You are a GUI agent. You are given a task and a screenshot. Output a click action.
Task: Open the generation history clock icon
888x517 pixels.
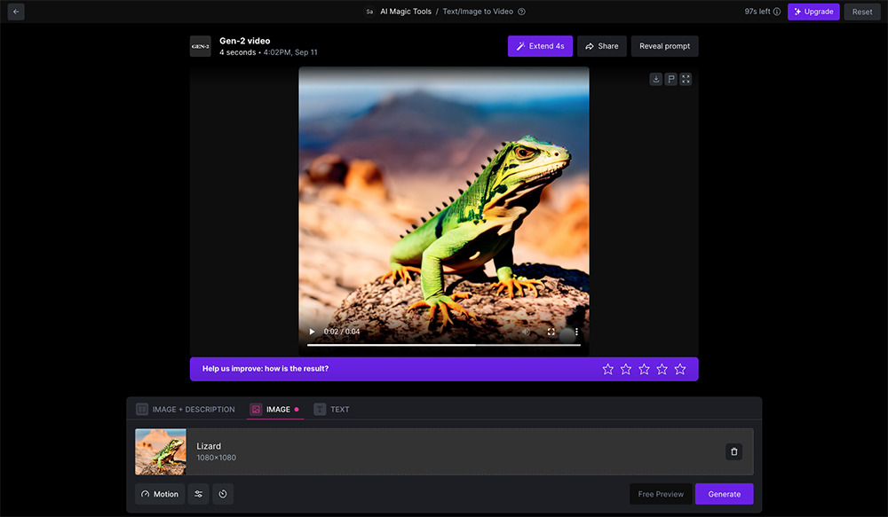(223, 494)
